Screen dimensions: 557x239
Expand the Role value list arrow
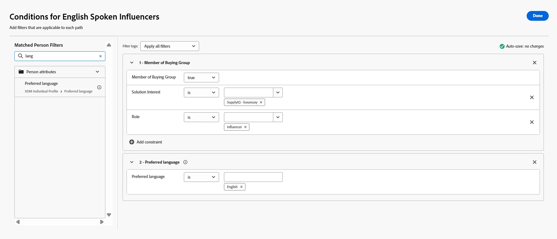[278, 117]
